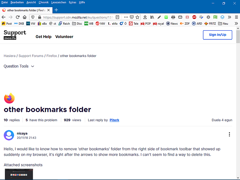
Task: Open the Adblock Plus extension
Action: [x=194, y=17]
